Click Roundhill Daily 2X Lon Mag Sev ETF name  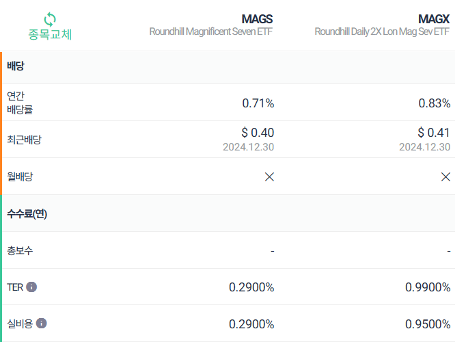pyautogui.click(x=382, y=31)
